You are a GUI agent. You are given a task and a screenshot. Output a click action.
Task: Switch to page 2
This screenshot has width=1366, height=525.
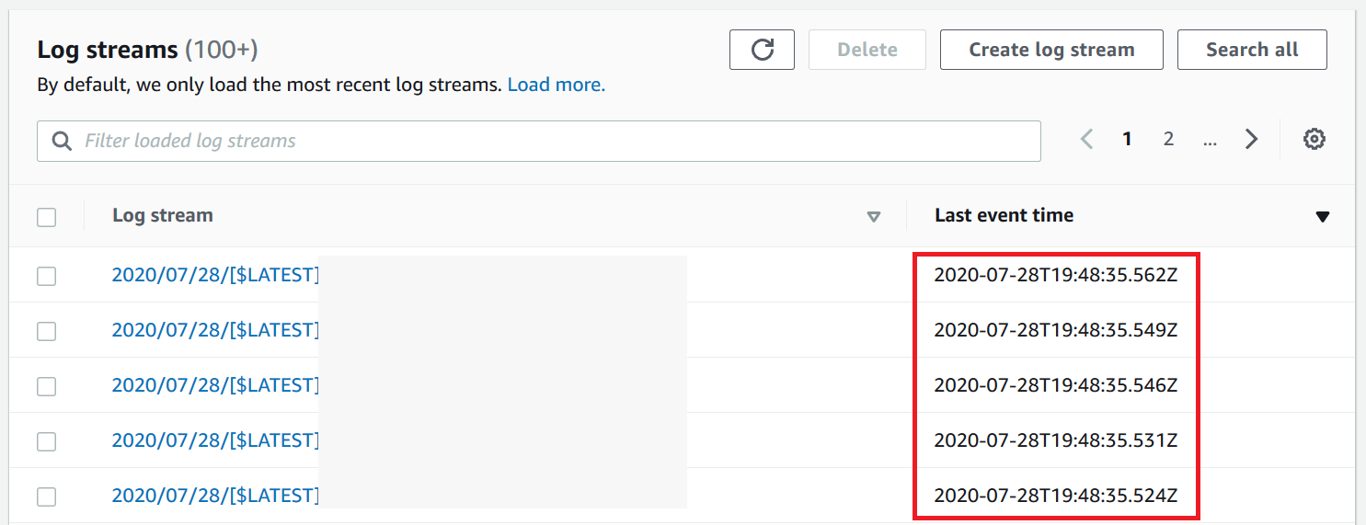(x=1168, y=139)
